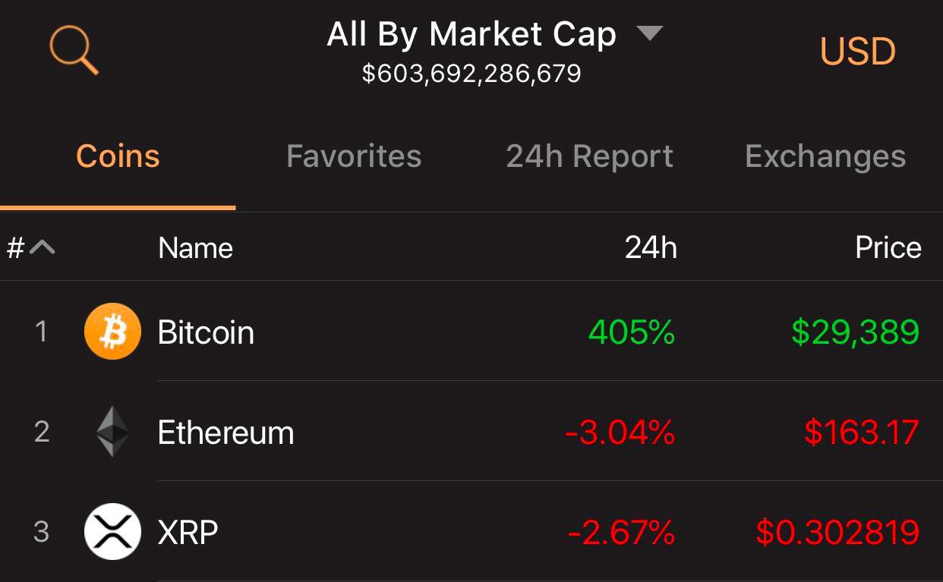Tap the total market cap value
This screenshot has height=582, width=943.
471,74
